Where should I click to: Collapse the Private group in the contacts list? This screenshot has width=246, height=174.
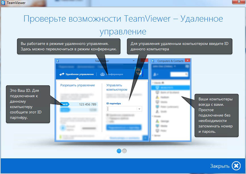click(153, 117)
